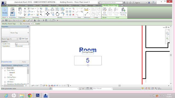Open the Structure ribbon tab

[22, 5]
